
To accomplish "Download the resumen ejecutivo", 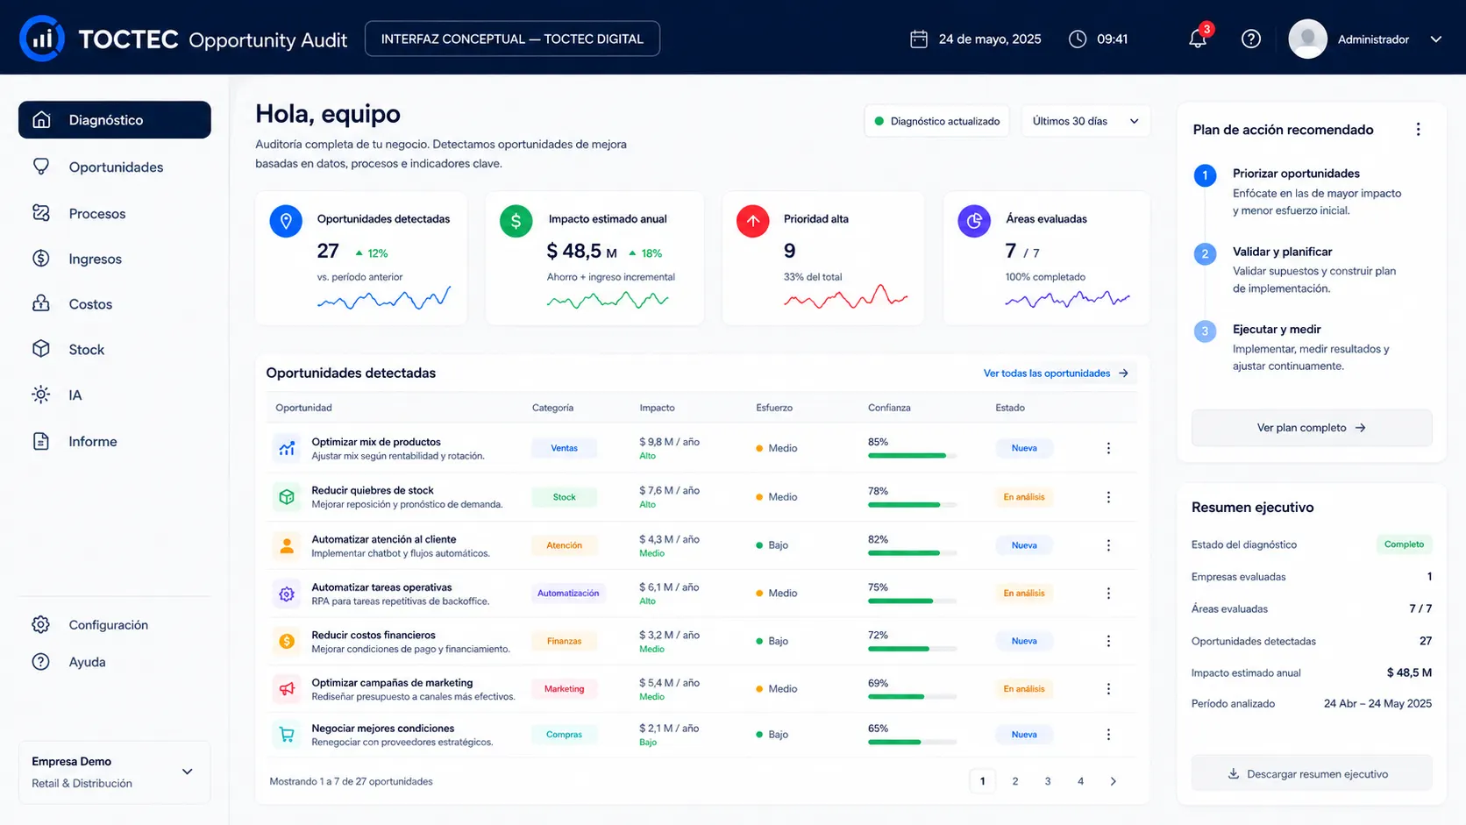I will tap(1311, 774).
